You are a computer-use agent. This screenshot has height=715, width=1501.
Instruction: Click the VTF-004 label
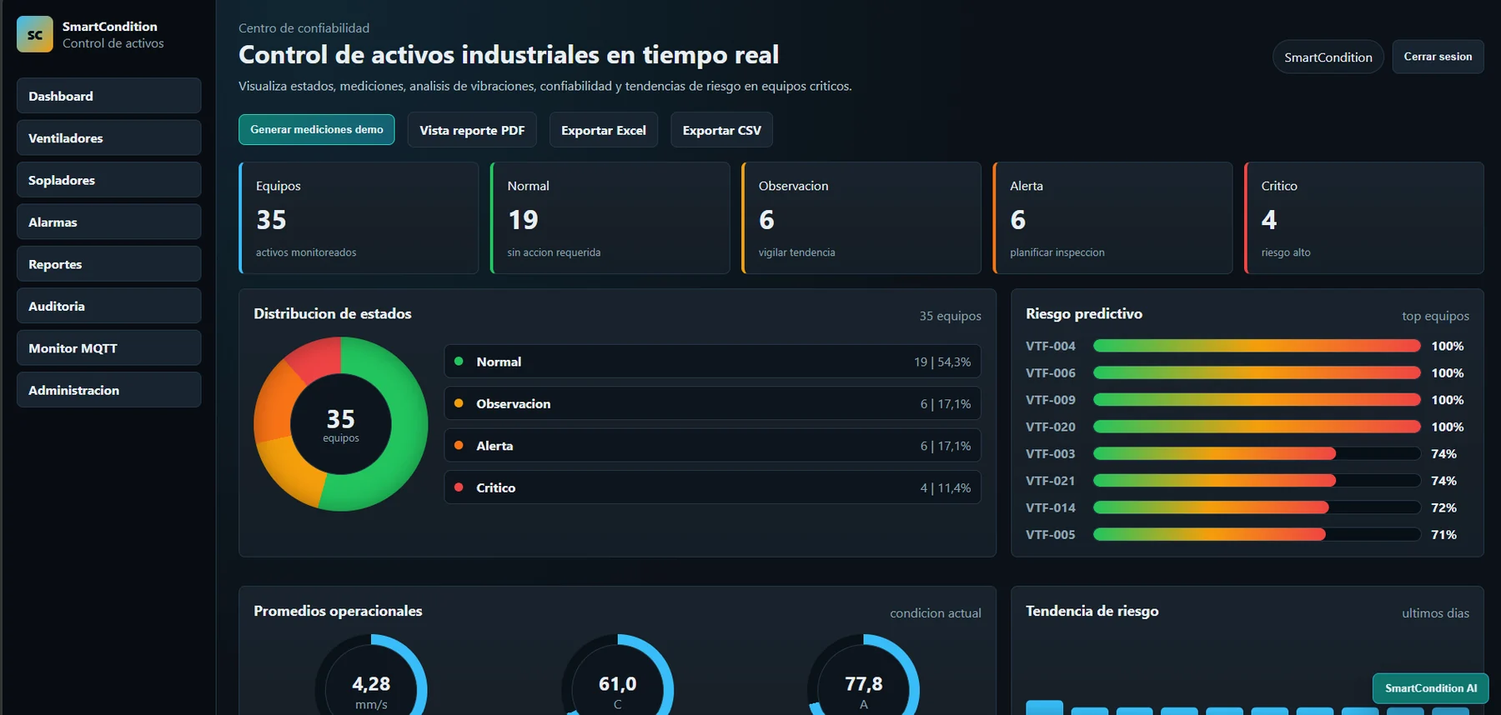(1051, 346)
